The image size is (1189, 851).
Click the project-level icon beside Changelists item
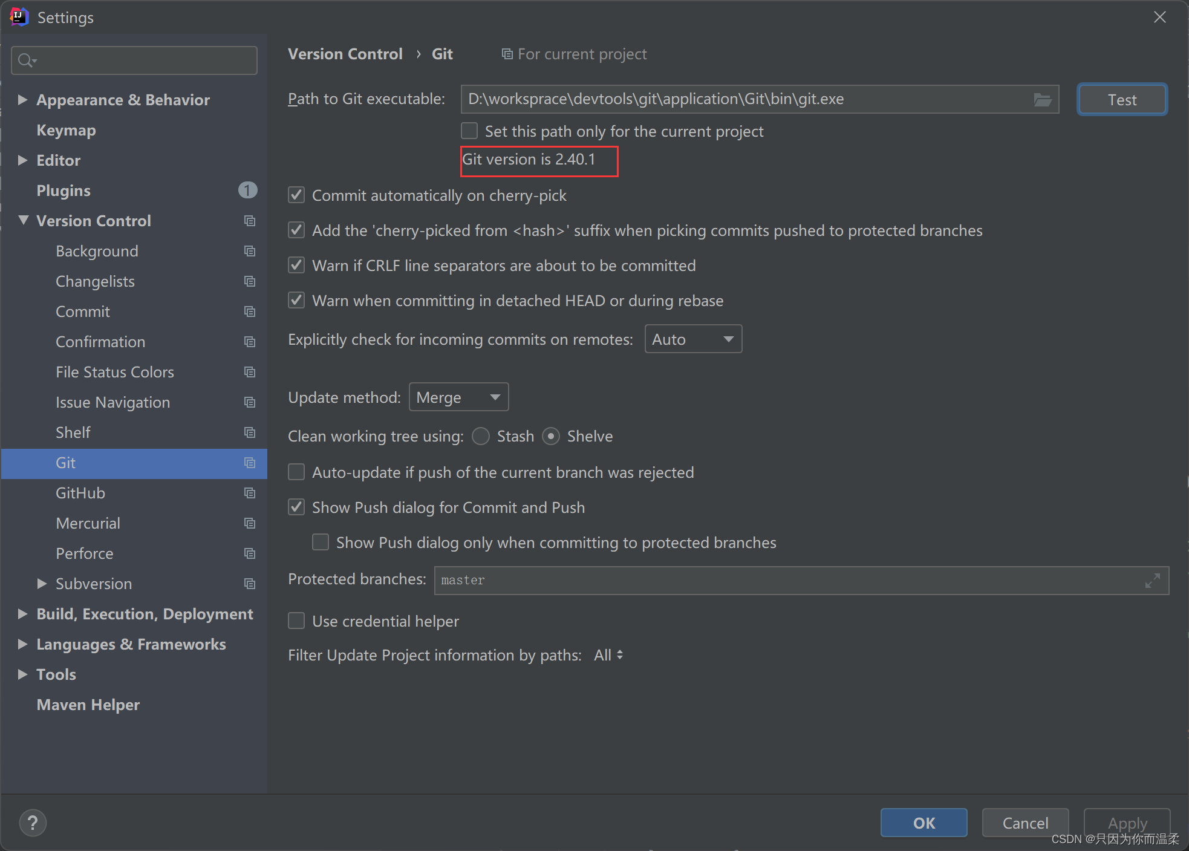(x=249, y=281)
